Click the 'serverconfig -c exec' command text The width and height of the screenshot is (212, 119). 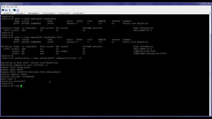tap(48, 58)
